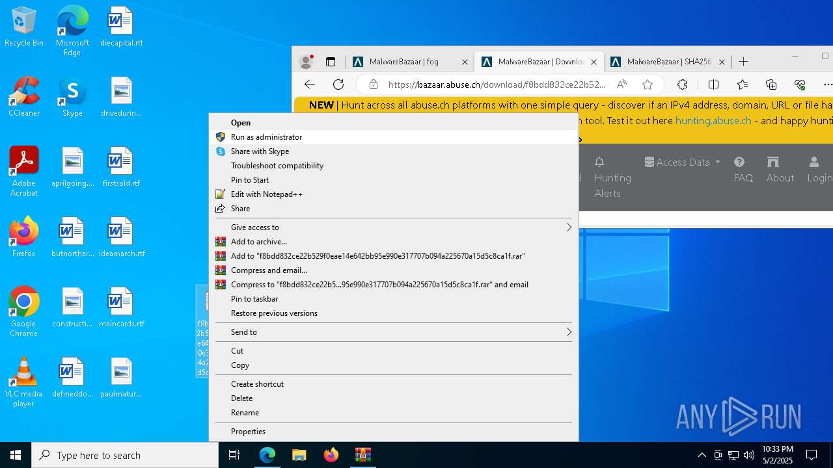The height and width of the screenshot is (468, 833).
Task: Choose Copy from context menu
Action: [x=393, y=365]
